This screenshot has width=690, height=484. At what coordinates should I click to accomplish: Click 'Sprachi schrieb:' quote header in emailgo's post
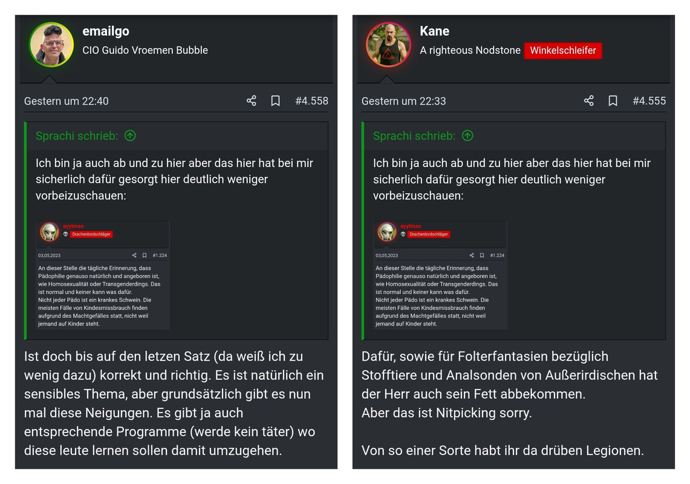pyautogui.click(x=77, y=136)
